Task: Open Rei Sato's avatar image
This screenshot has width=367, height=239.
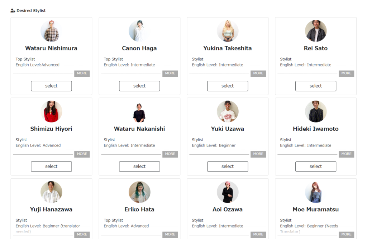Action: tap(316, 31)
